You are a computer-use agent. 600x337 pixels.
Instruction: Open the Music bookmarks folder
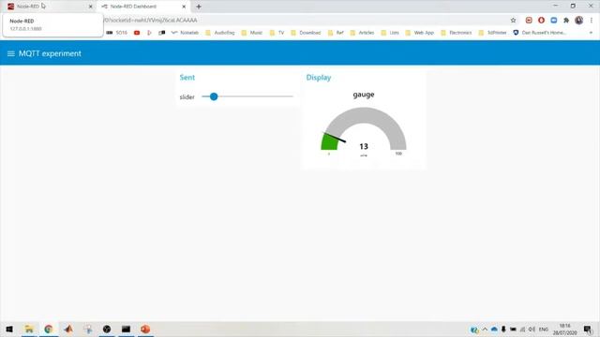[252, 33]
